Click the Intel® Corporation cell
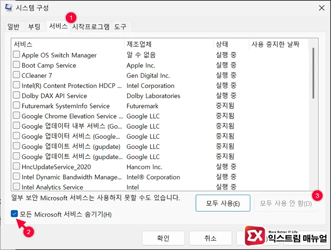This screenshot has height=250, width=331. pyautogui.click(x=153, y=177)
